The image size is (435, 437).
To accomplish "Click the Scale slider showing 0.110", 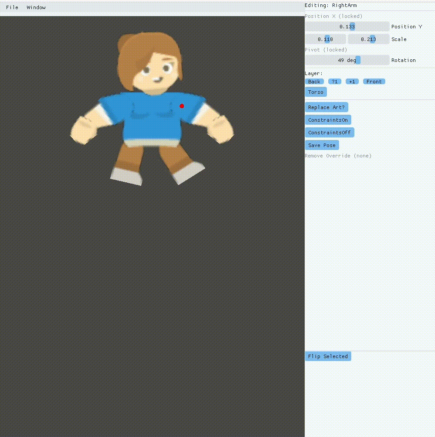I will 325,39.
